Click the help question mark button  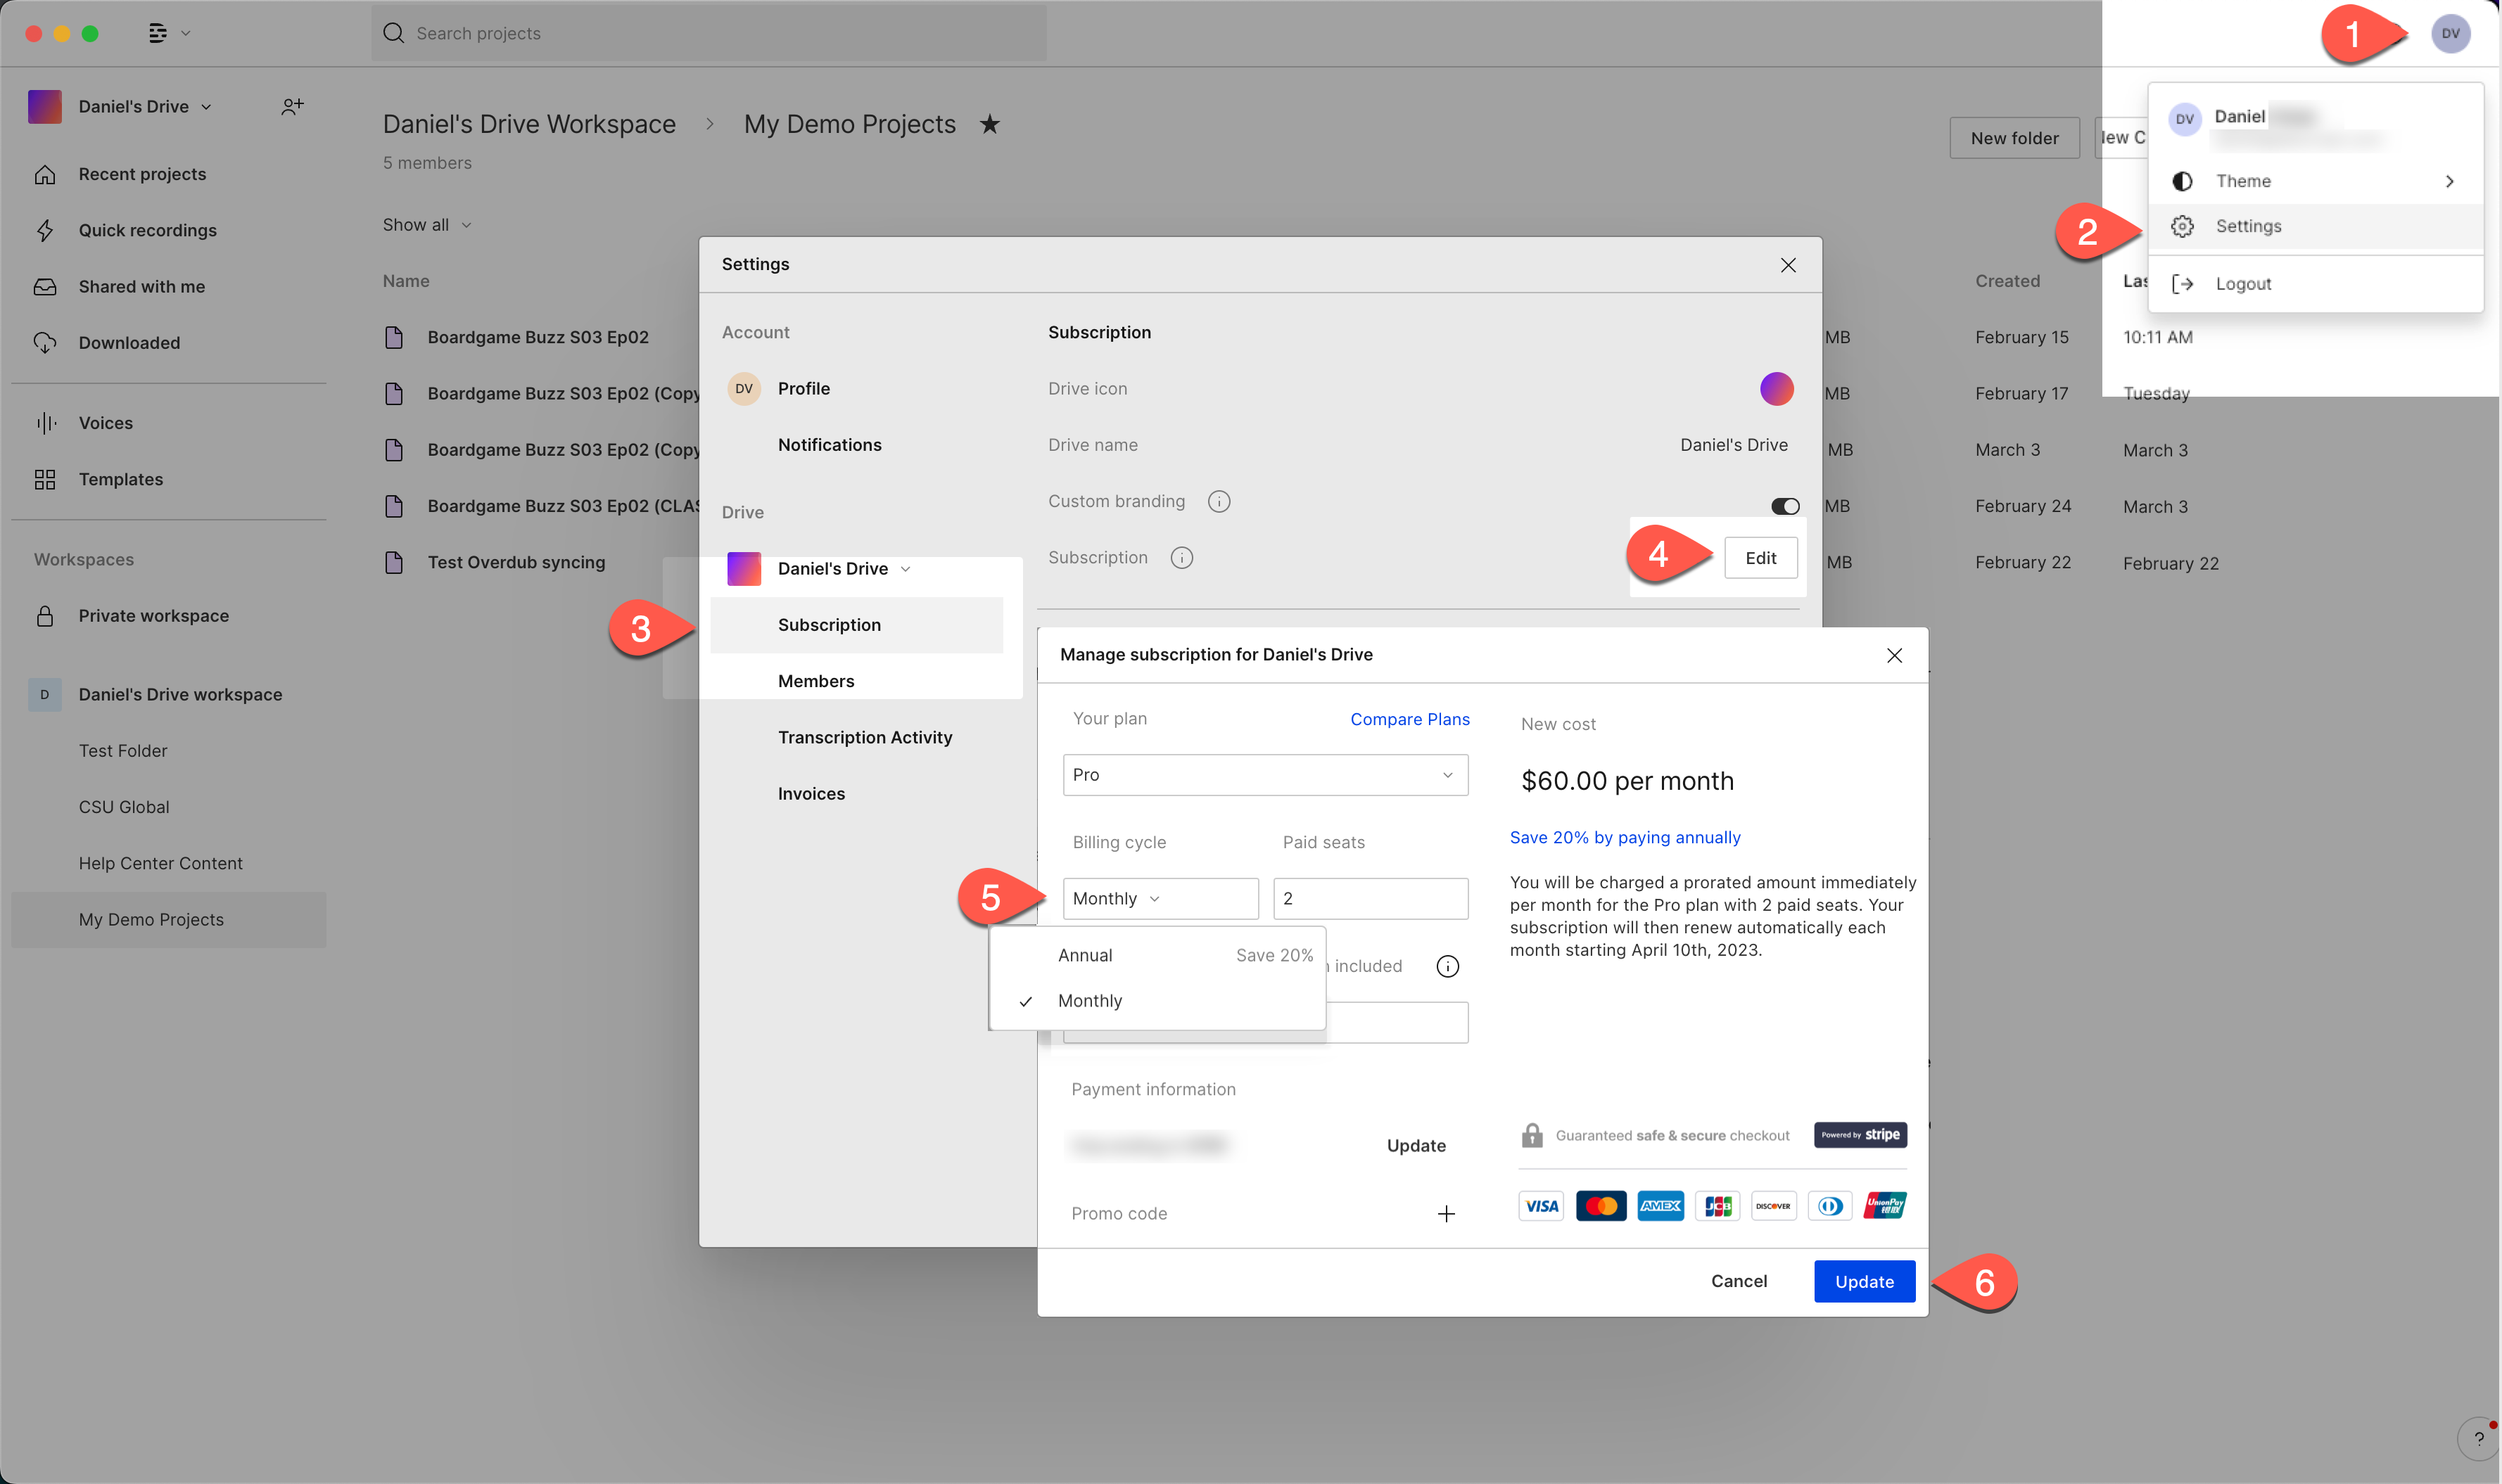tap(2478, 1439)
